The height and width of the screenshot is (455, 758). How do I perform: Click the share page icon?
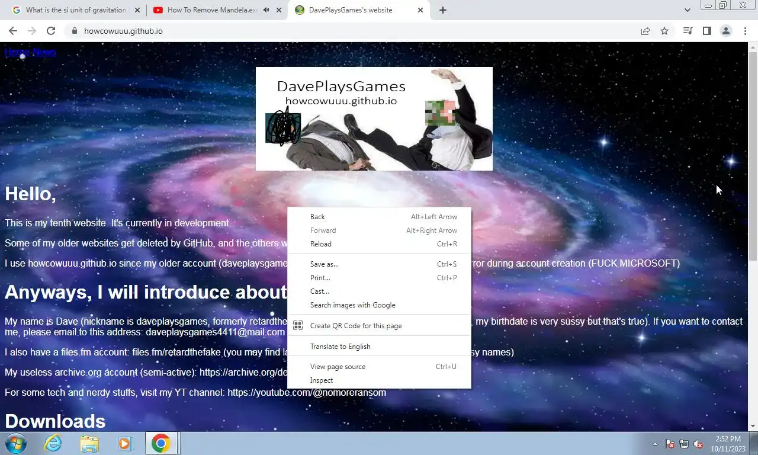(645, 31)
